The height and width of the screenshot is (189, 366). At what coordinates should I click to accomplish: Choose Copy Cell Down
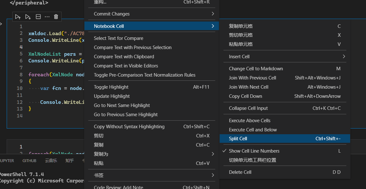click(x=285, y=96)
